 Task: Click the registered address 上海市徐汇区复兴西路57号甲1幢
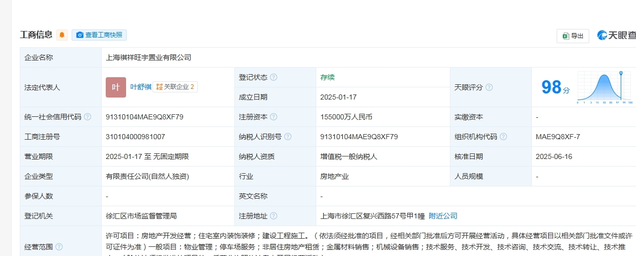click(373, 216)
